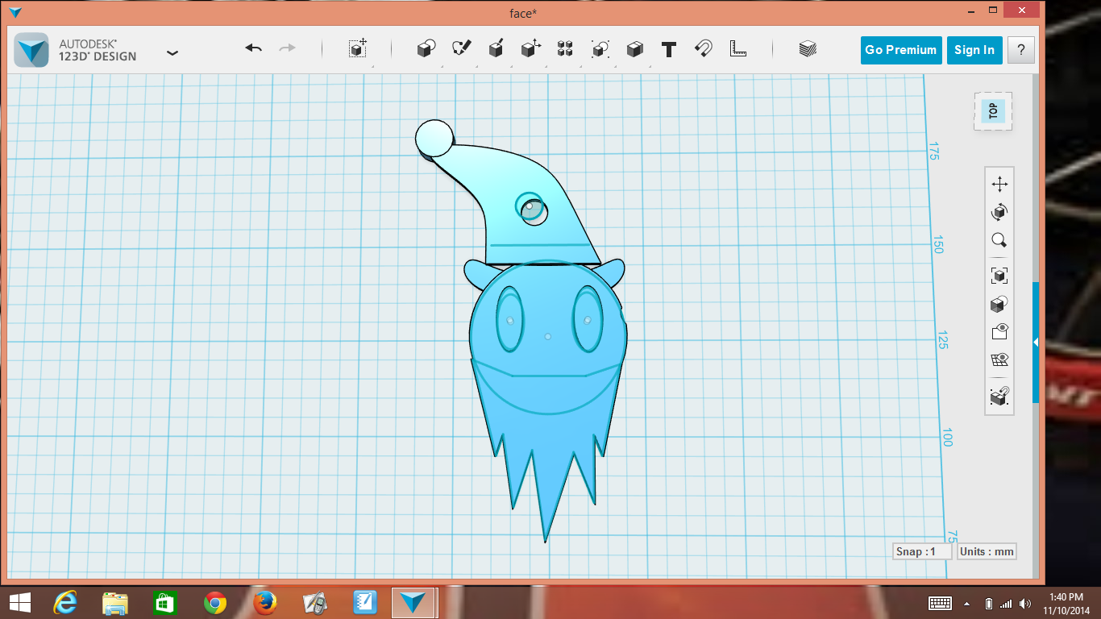
Task: Open Windows Store from taskbar
Action: (x=165, y=602)
